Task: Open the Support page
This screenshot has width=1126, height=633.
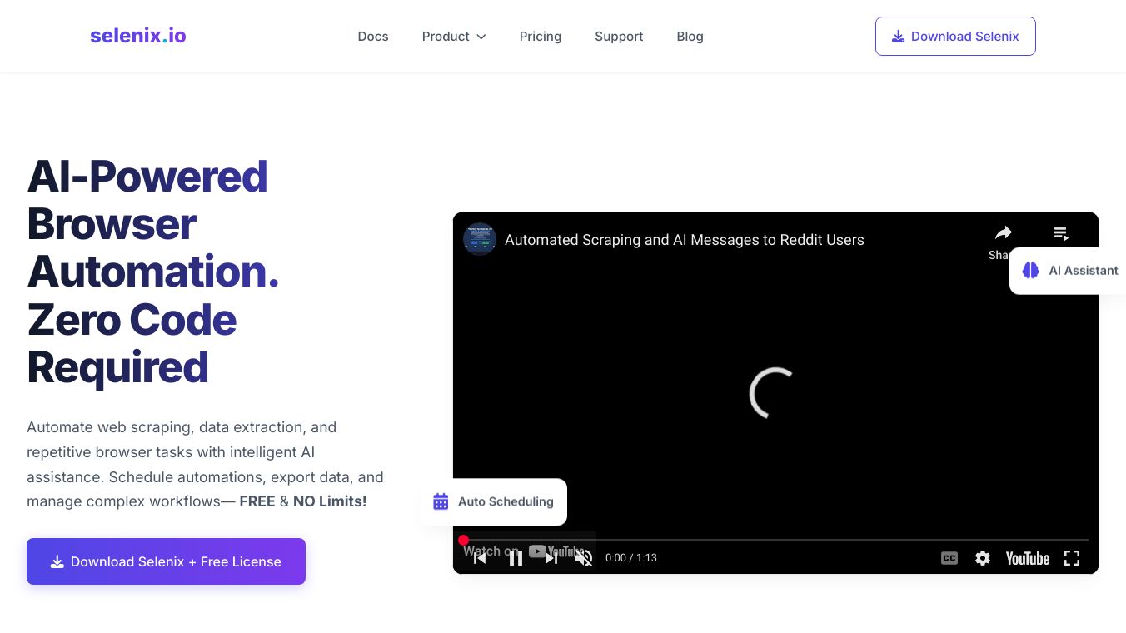Action: 619,37
